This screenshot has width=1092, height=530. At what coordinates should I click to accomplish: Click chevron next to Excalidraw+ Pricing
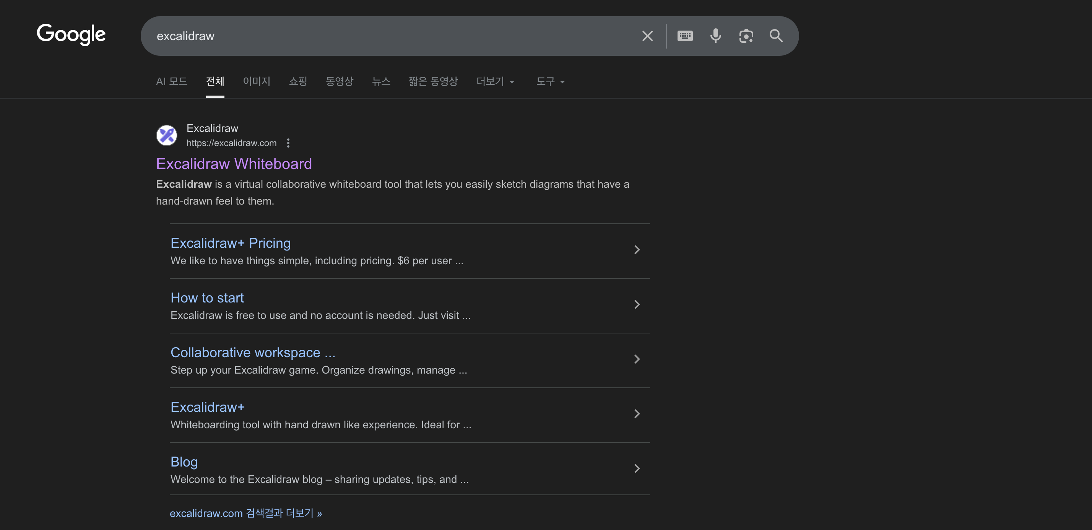click(637, 250)
